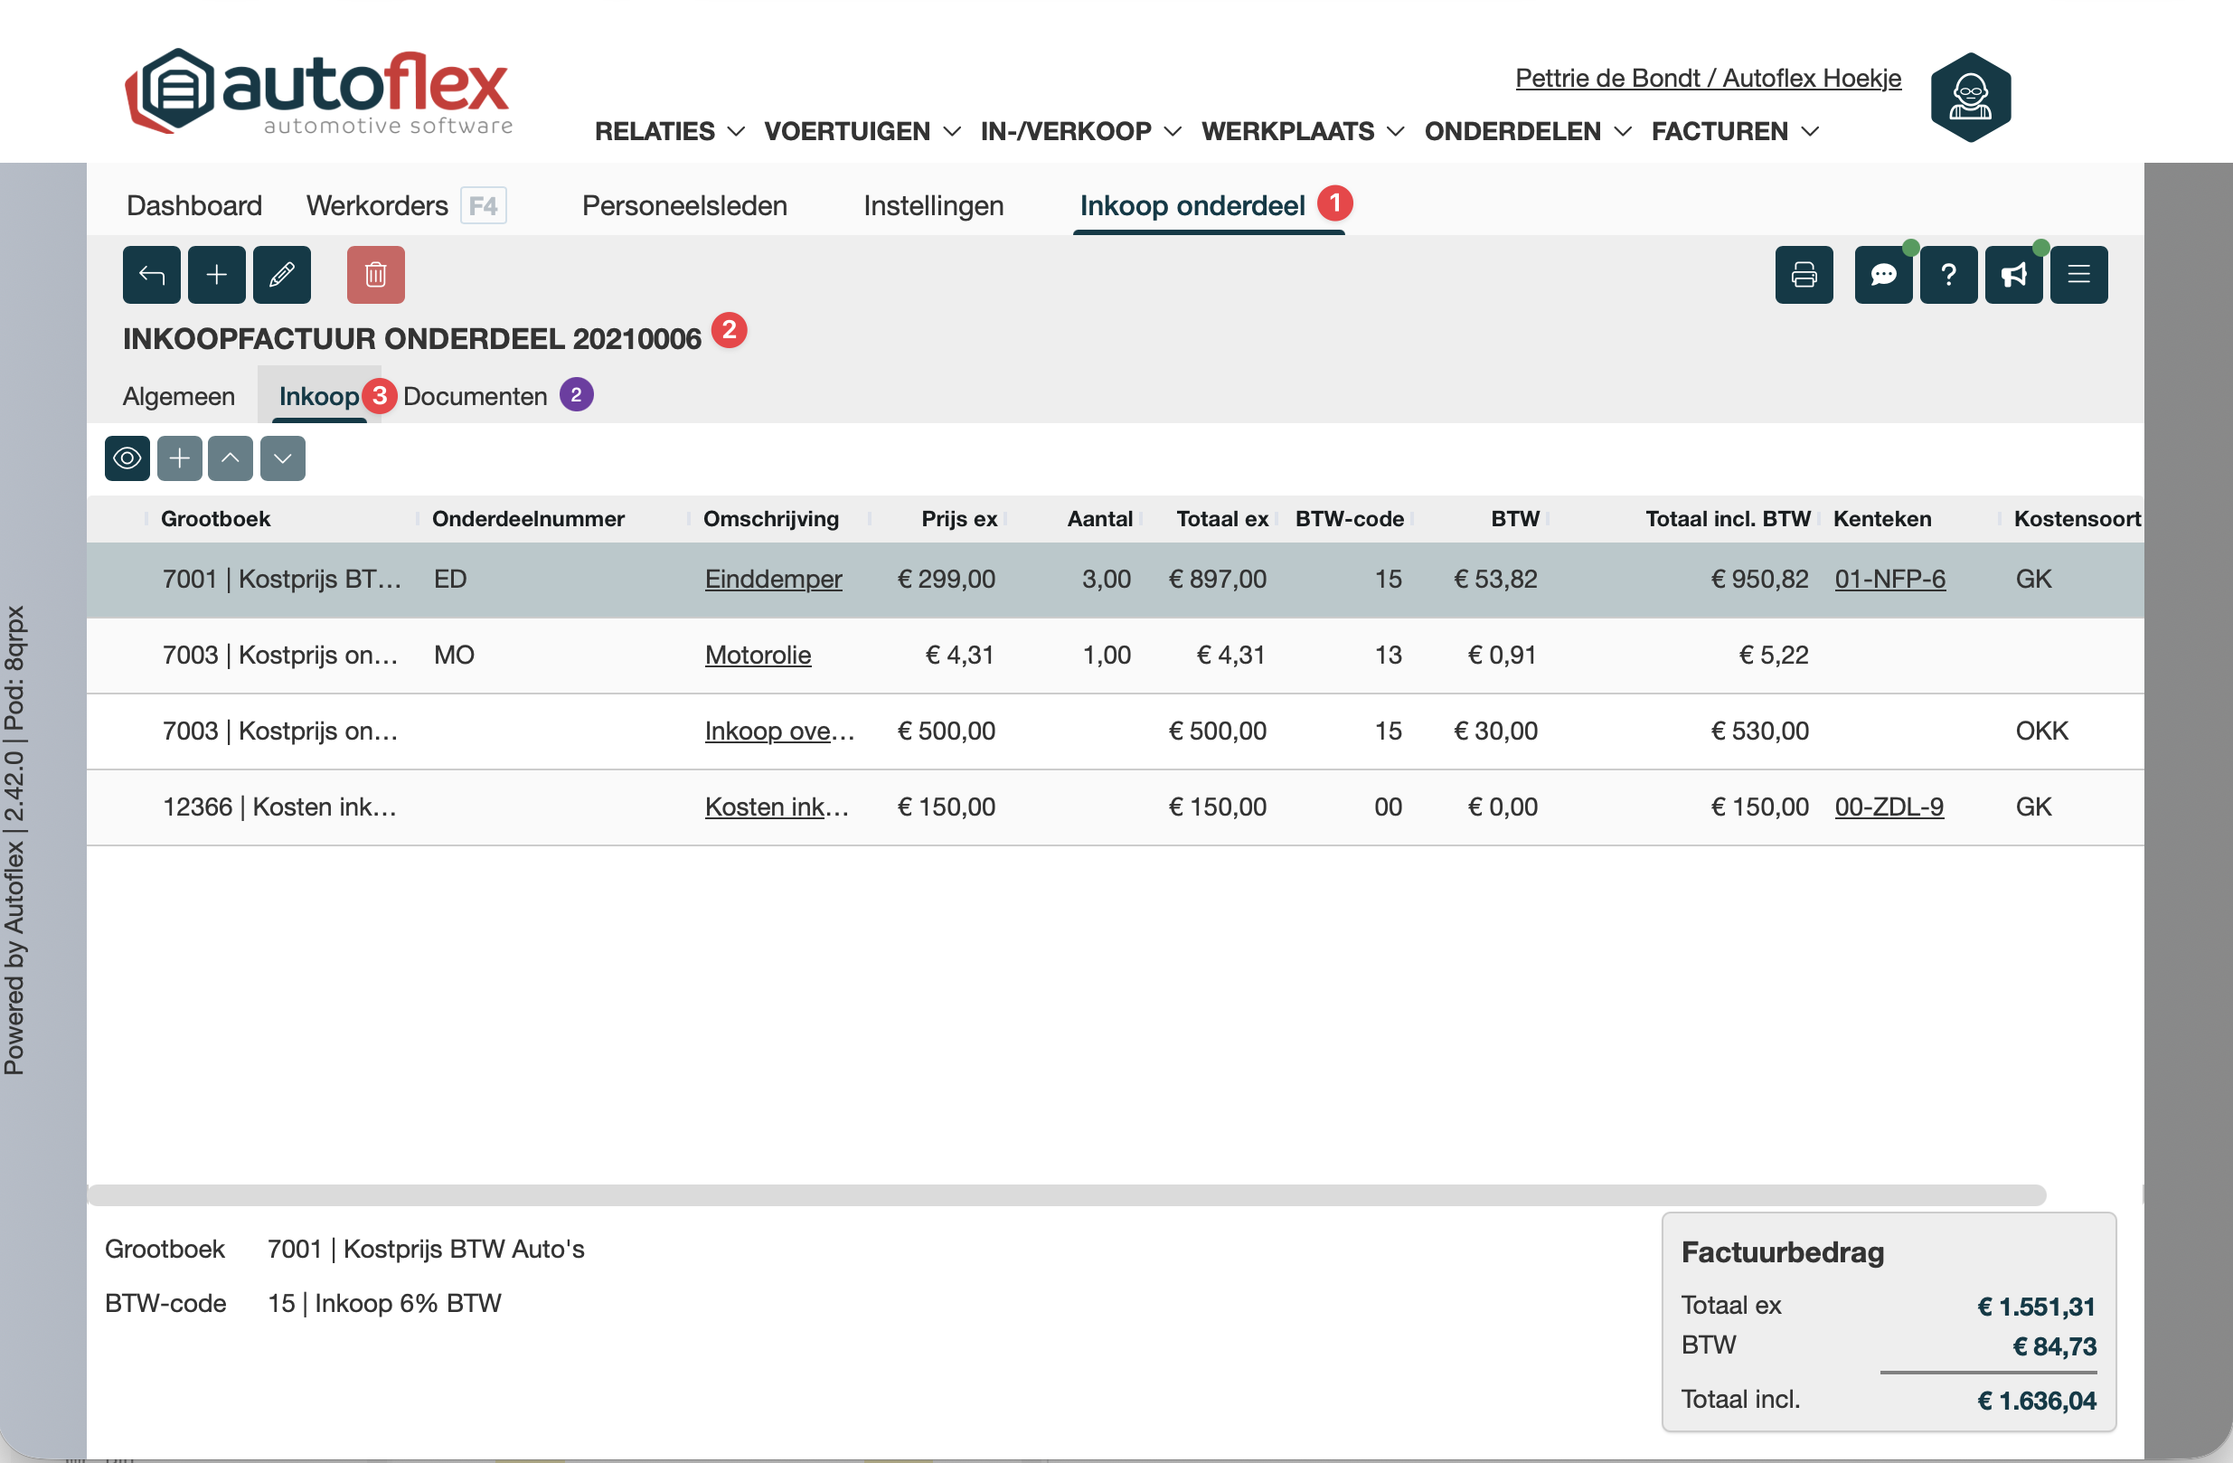
Task: Select the 12366 | Kosten ink… row
Action: [x=1115, y=807]
